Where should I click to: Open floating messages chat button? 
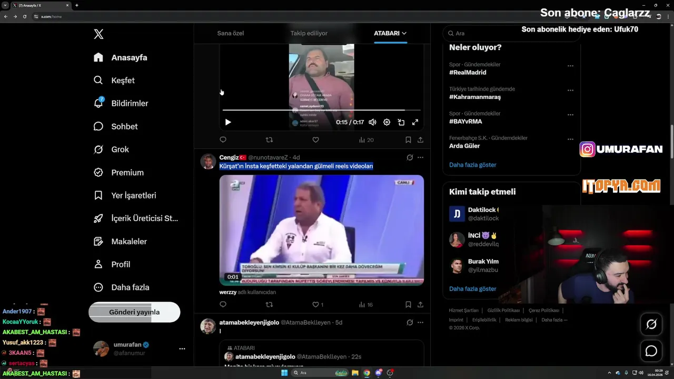(x=651, y=351)
